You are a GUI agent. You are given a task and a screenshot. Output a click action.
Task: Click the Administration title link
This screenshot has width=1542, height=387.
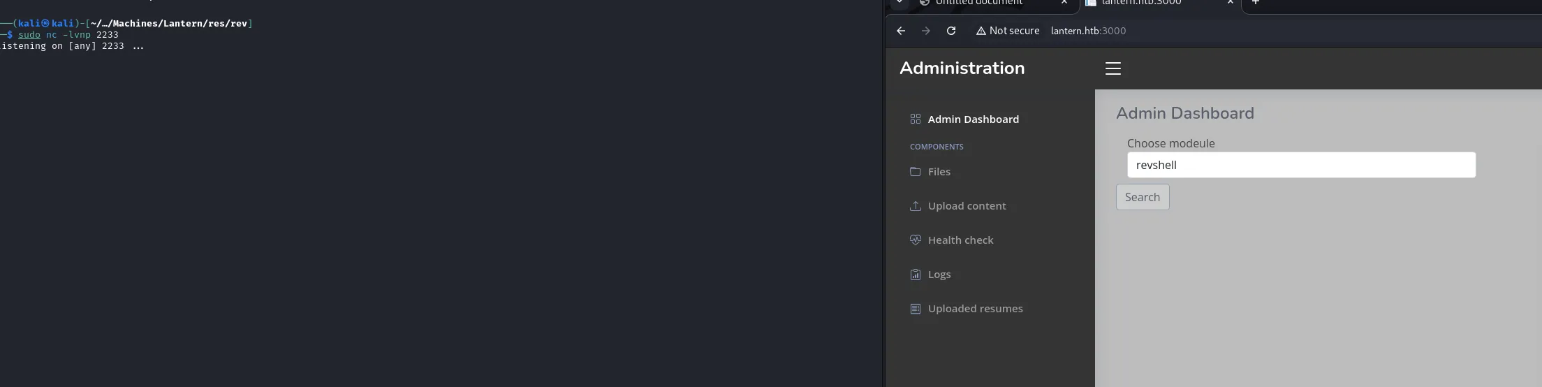[962, 68]
